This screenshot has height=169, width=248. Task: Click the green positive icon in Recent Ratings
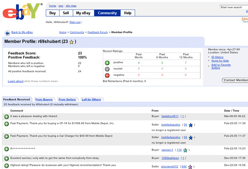(107, 63)
